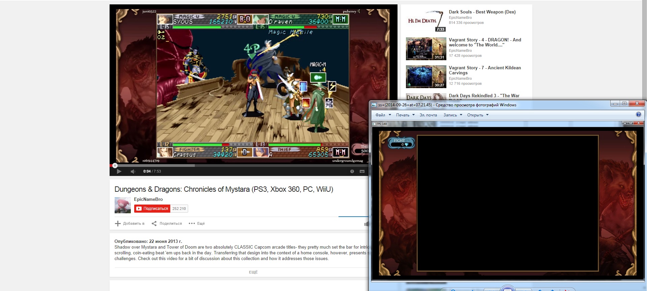Click the share icon beside Поделиться
647x291 pixels.
tap(154, 223)
